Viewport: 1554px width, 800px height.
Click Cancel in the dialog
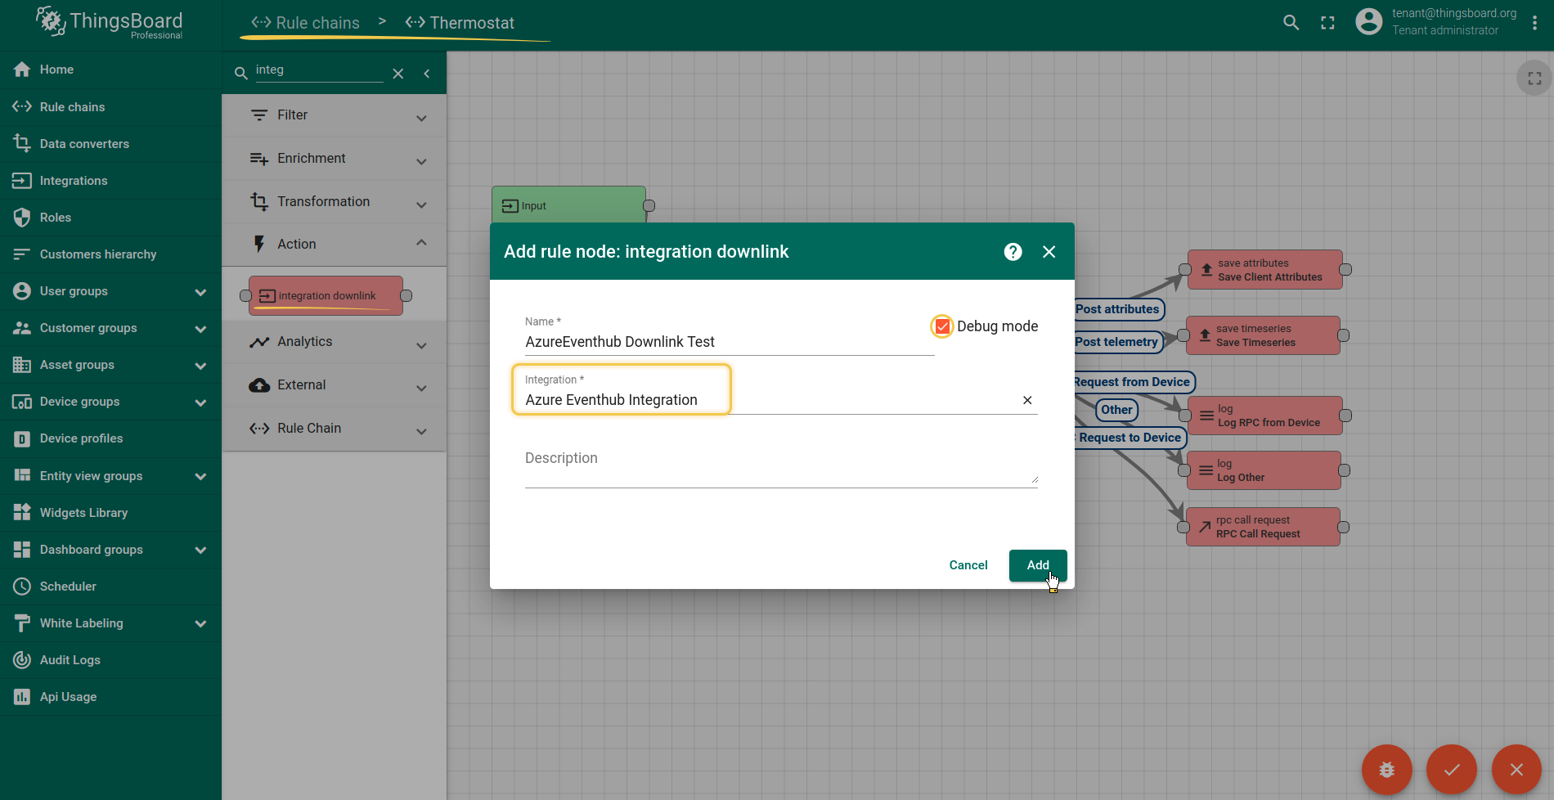coord(968,565)
